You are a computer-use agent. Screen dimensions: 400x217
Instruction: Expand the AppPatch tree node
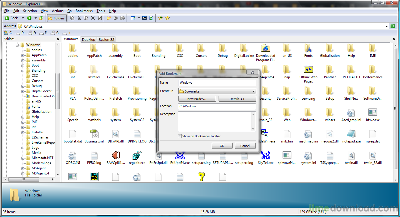point(23,55)
